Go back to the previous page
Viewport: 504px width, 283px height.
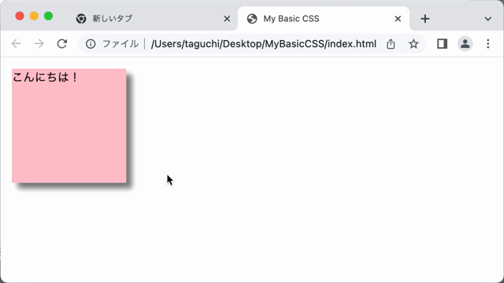[x=16, y=44]
